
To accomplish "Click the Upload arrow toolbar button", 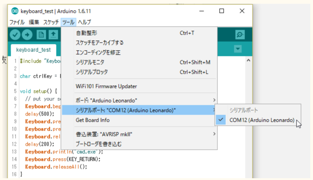I will tap(27, 35).
